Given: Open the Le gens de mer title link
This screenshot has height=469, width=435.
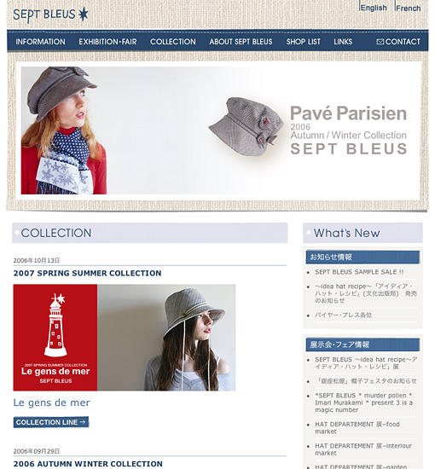Looking at the screenshot, I should point(51,402).
